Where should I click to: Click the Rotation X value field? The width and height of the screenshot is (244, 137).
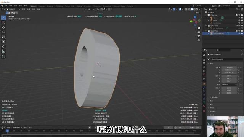[229, 76]
